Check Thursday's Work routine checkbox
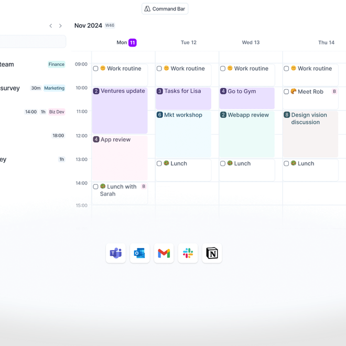Viewport: 346px width, 346px height. 286,68
